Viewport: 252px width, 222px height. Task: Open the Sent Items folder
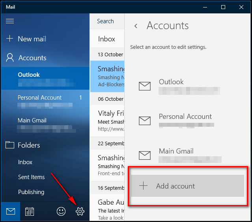pyautogui.click(x=31, y=177)
